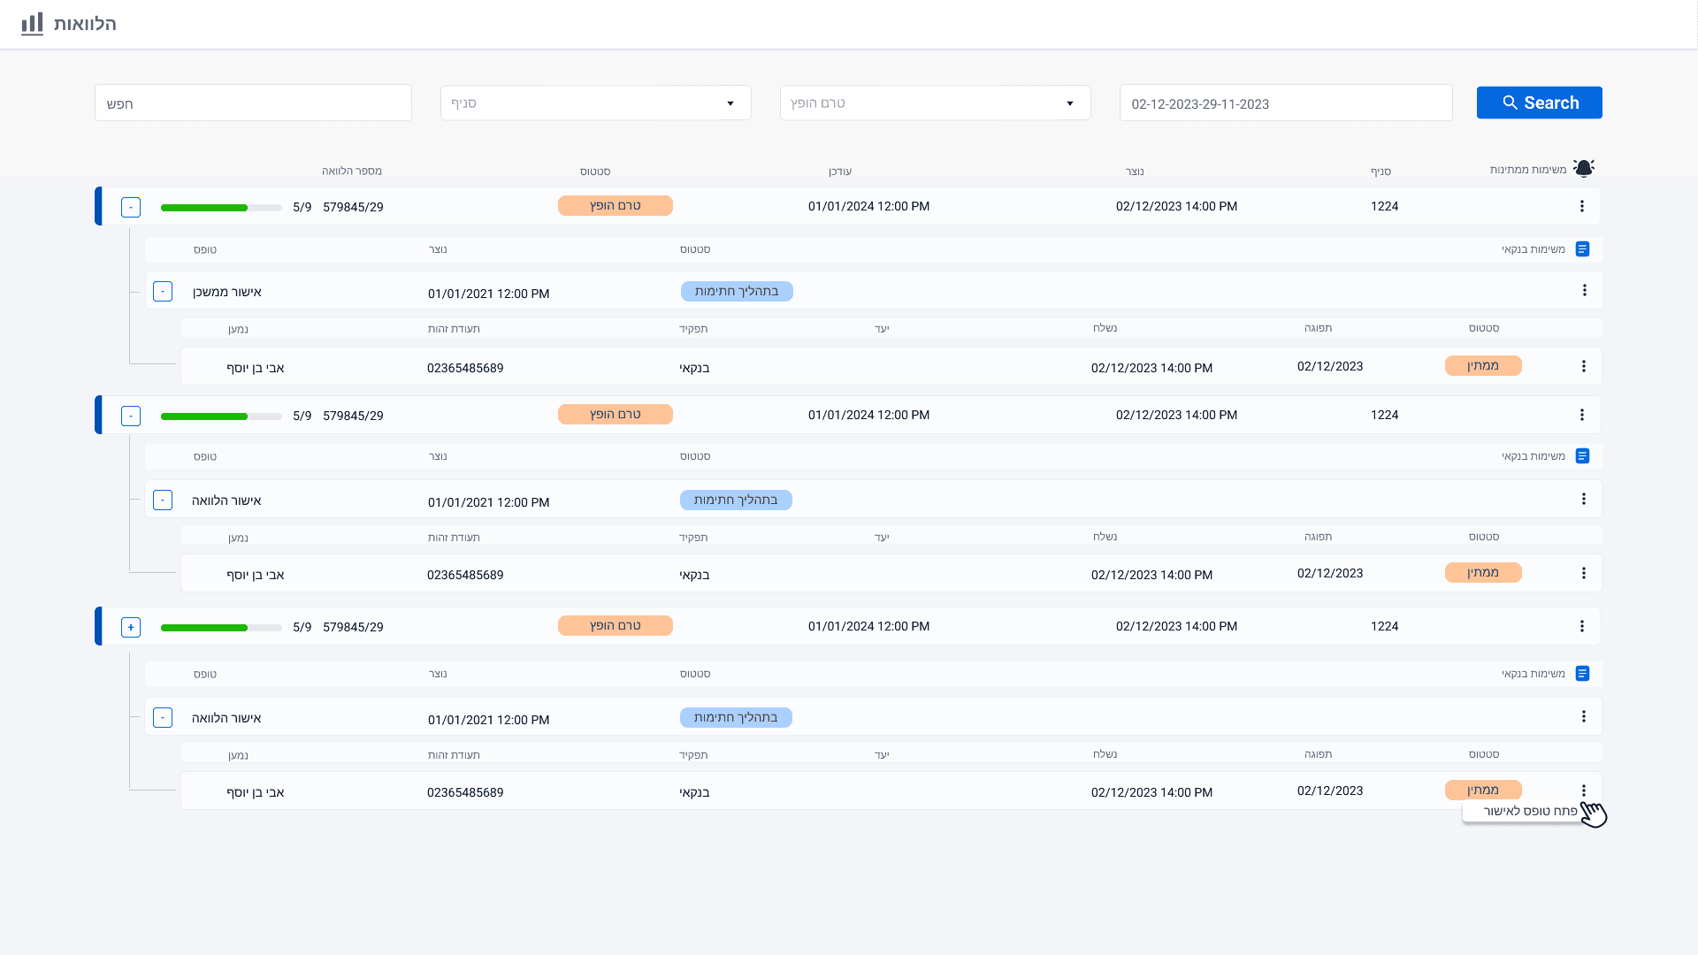Click the bar chart logo icon
Viewport: 1698px width, 955px height.
pyautogui.click(x=32, y=23)
